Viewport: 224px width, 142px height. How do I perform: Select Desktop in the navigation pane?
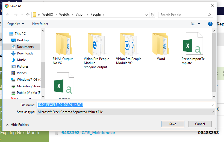23,40
